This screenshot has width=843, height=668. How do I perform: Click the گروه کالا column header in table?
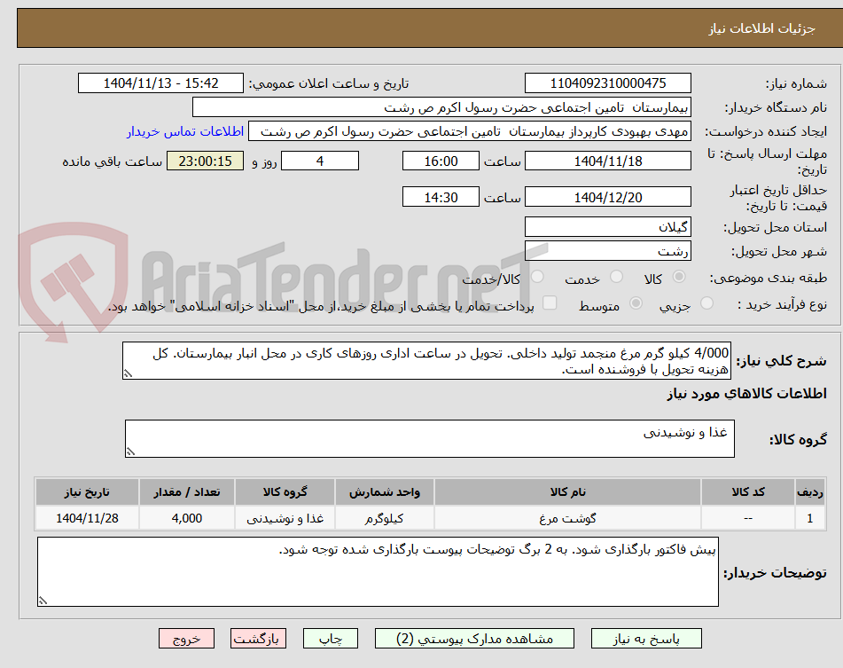[285, 492]
